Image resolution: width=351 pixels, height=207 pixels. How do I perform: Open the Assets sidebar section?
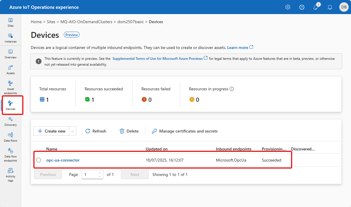click(11, 70)
